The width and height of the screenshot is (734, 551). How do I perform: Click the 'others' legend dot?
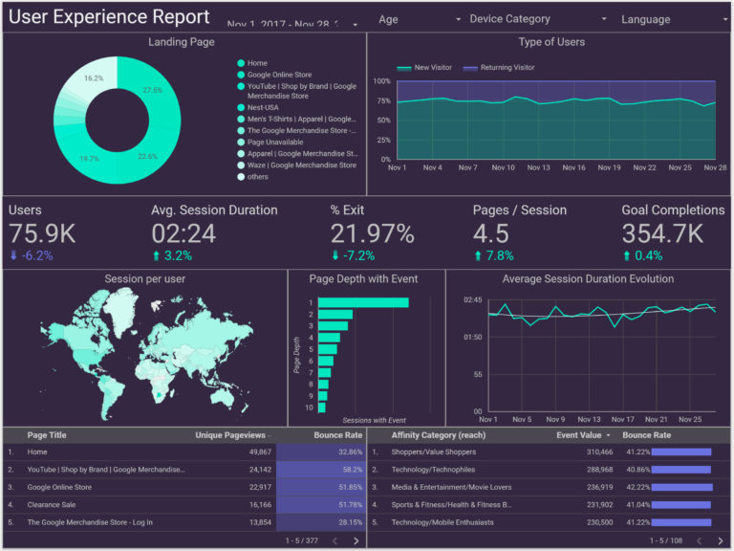coord(241,176)
